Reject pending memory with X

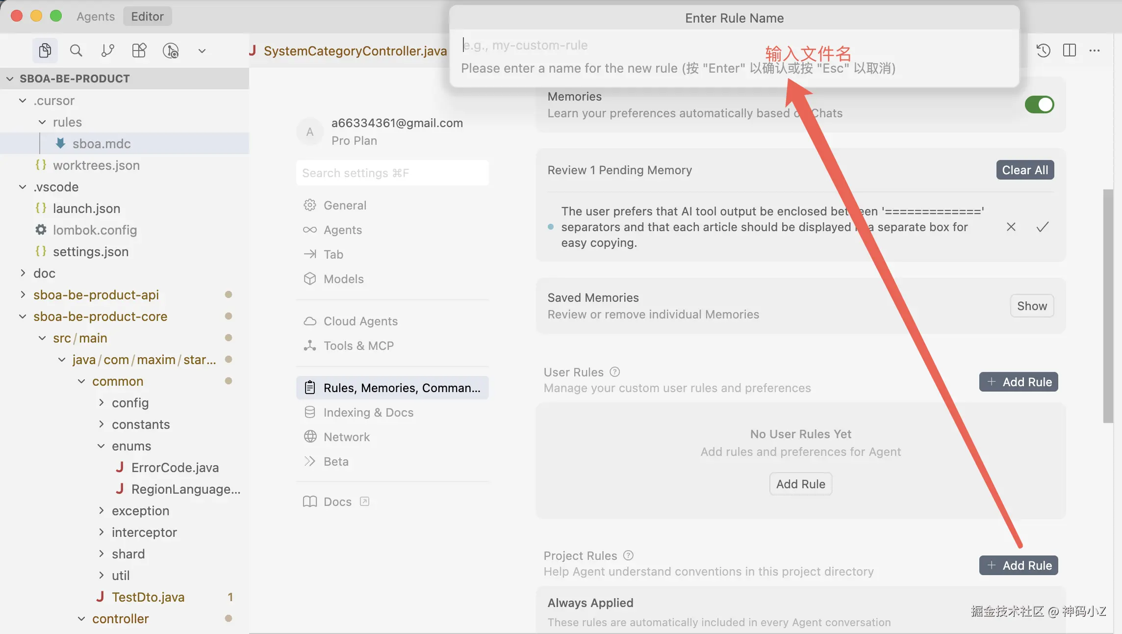point(1011,227)
